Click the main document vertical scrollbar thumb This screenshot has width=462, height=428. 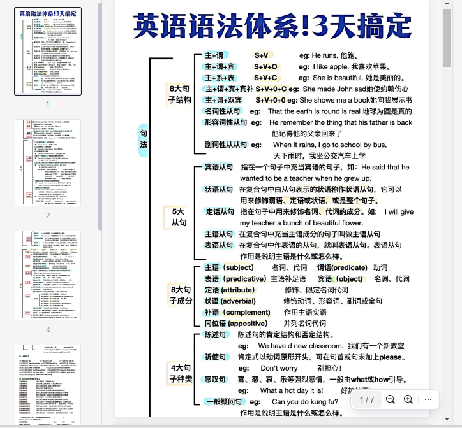coord(447,38)
